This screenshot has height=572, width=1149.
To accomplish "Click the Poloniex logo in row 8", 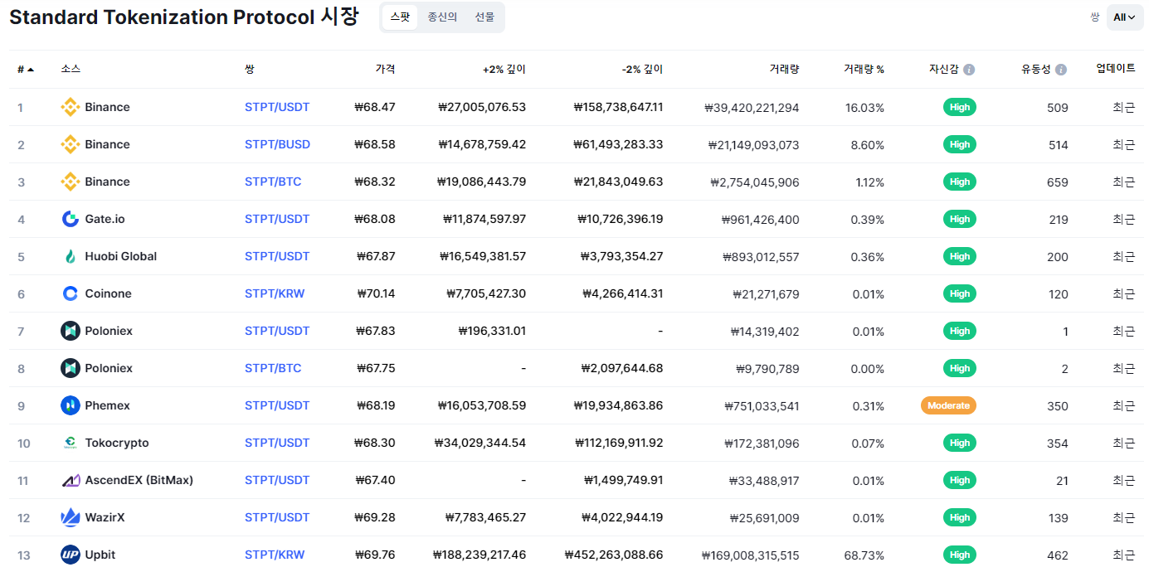I will (71, 368).
